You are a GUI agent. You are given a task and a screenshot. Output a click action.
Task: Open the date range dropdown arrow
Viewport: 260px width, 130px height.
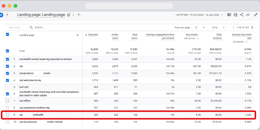(x=222, y=15)
